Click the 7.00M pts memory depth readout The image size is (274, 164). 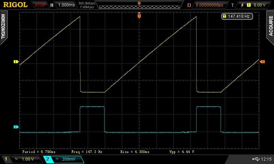click(87, 7)
